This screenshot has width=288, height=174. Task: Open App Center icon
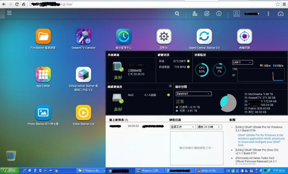(x=43, y=74)
